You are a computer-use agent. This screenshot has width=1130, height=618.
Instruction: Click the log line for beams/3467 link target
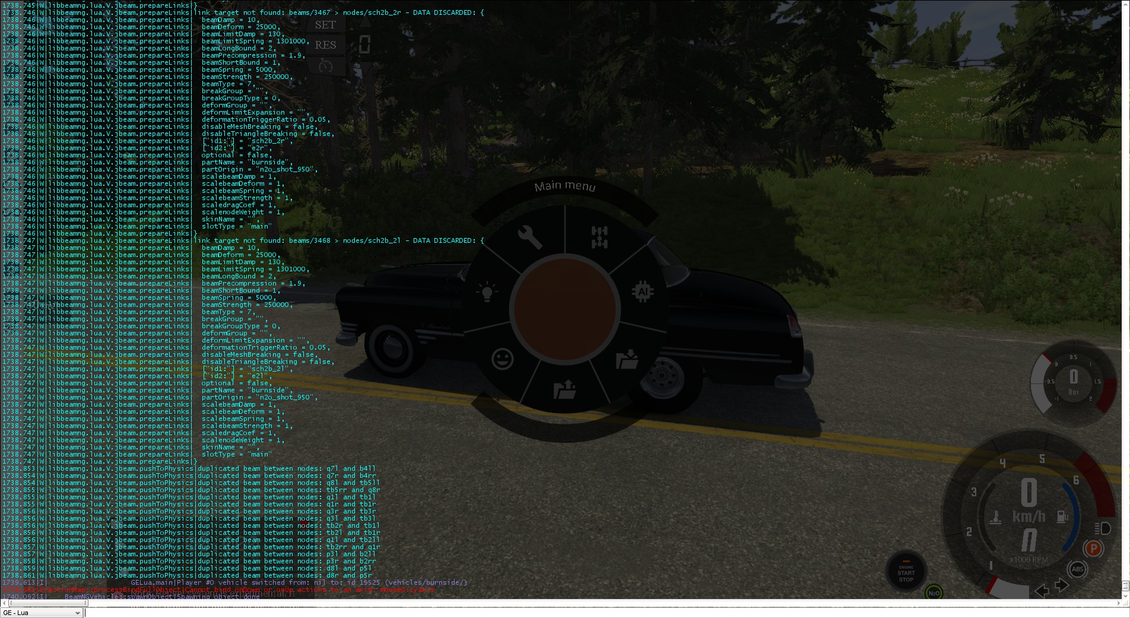pos(243,12)
